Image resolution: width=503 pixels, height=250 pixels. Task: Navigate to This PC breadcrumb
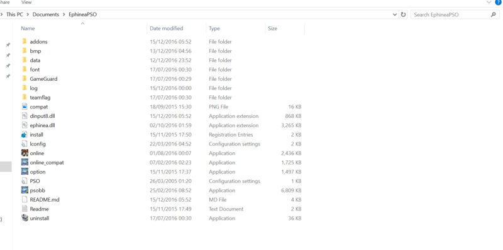[x=15, y=14]
